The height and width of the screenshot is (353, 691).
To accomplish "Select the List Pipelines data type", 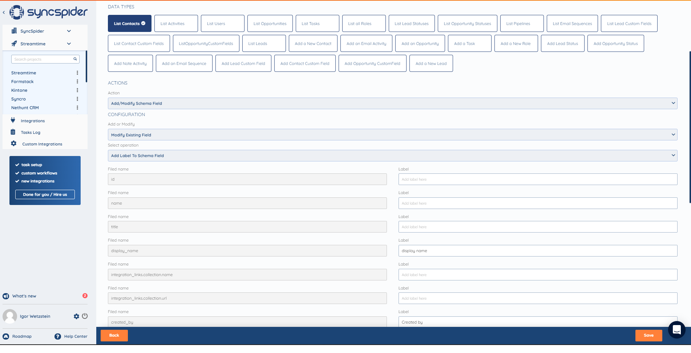I will (x=522, y=24).
